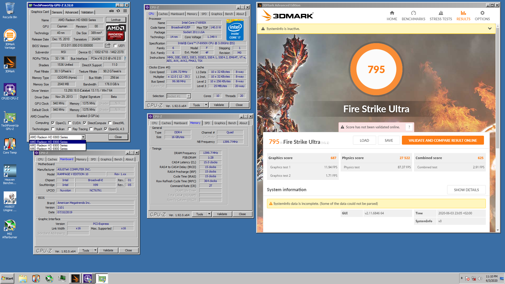Viewport: 505px width, 284px height.
Task: Click 3DMark taskbar icon
Action: (x=75, y=278)
